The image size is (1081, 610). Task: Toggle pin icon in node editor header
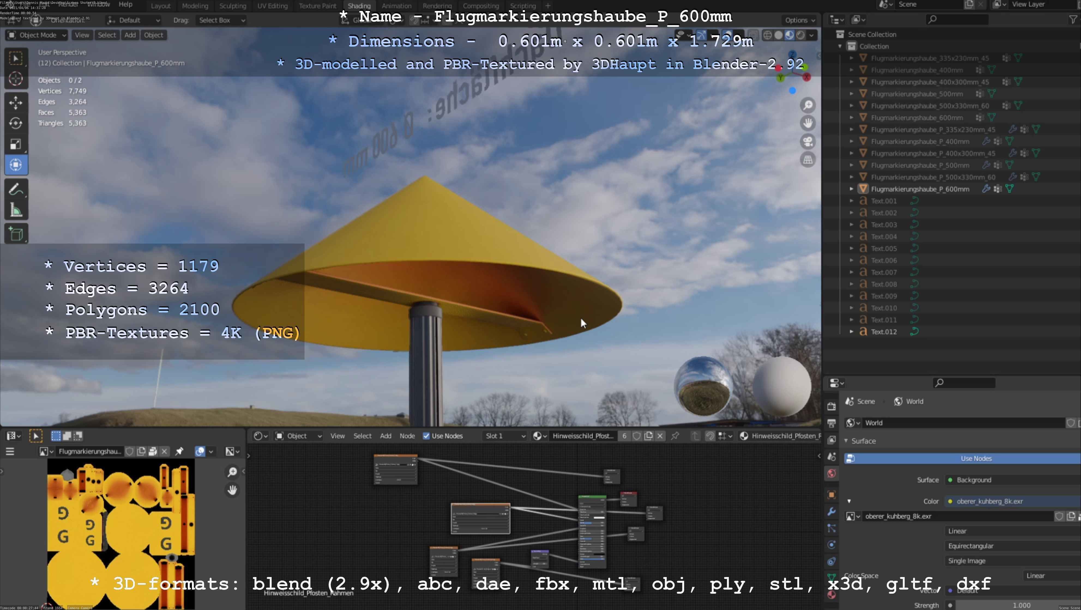coord(675,436)
